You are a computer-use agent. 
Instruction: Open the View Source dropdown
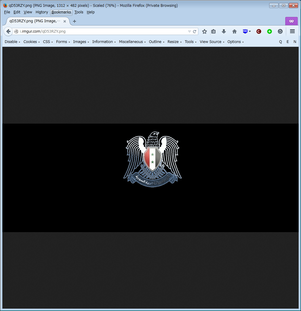(212, 42)
